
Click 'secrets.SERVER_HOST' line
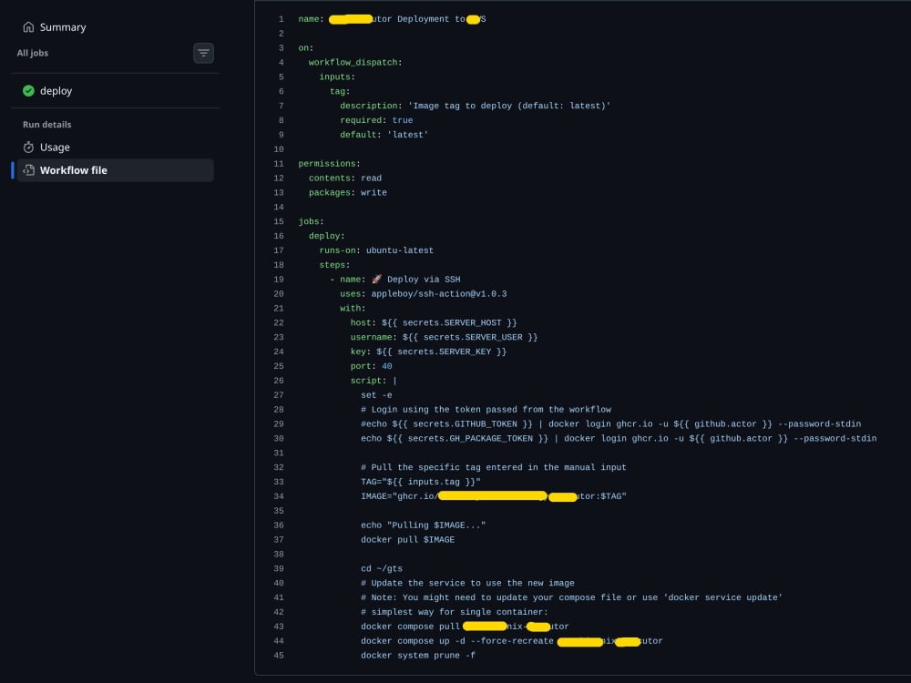click(434, 323)
